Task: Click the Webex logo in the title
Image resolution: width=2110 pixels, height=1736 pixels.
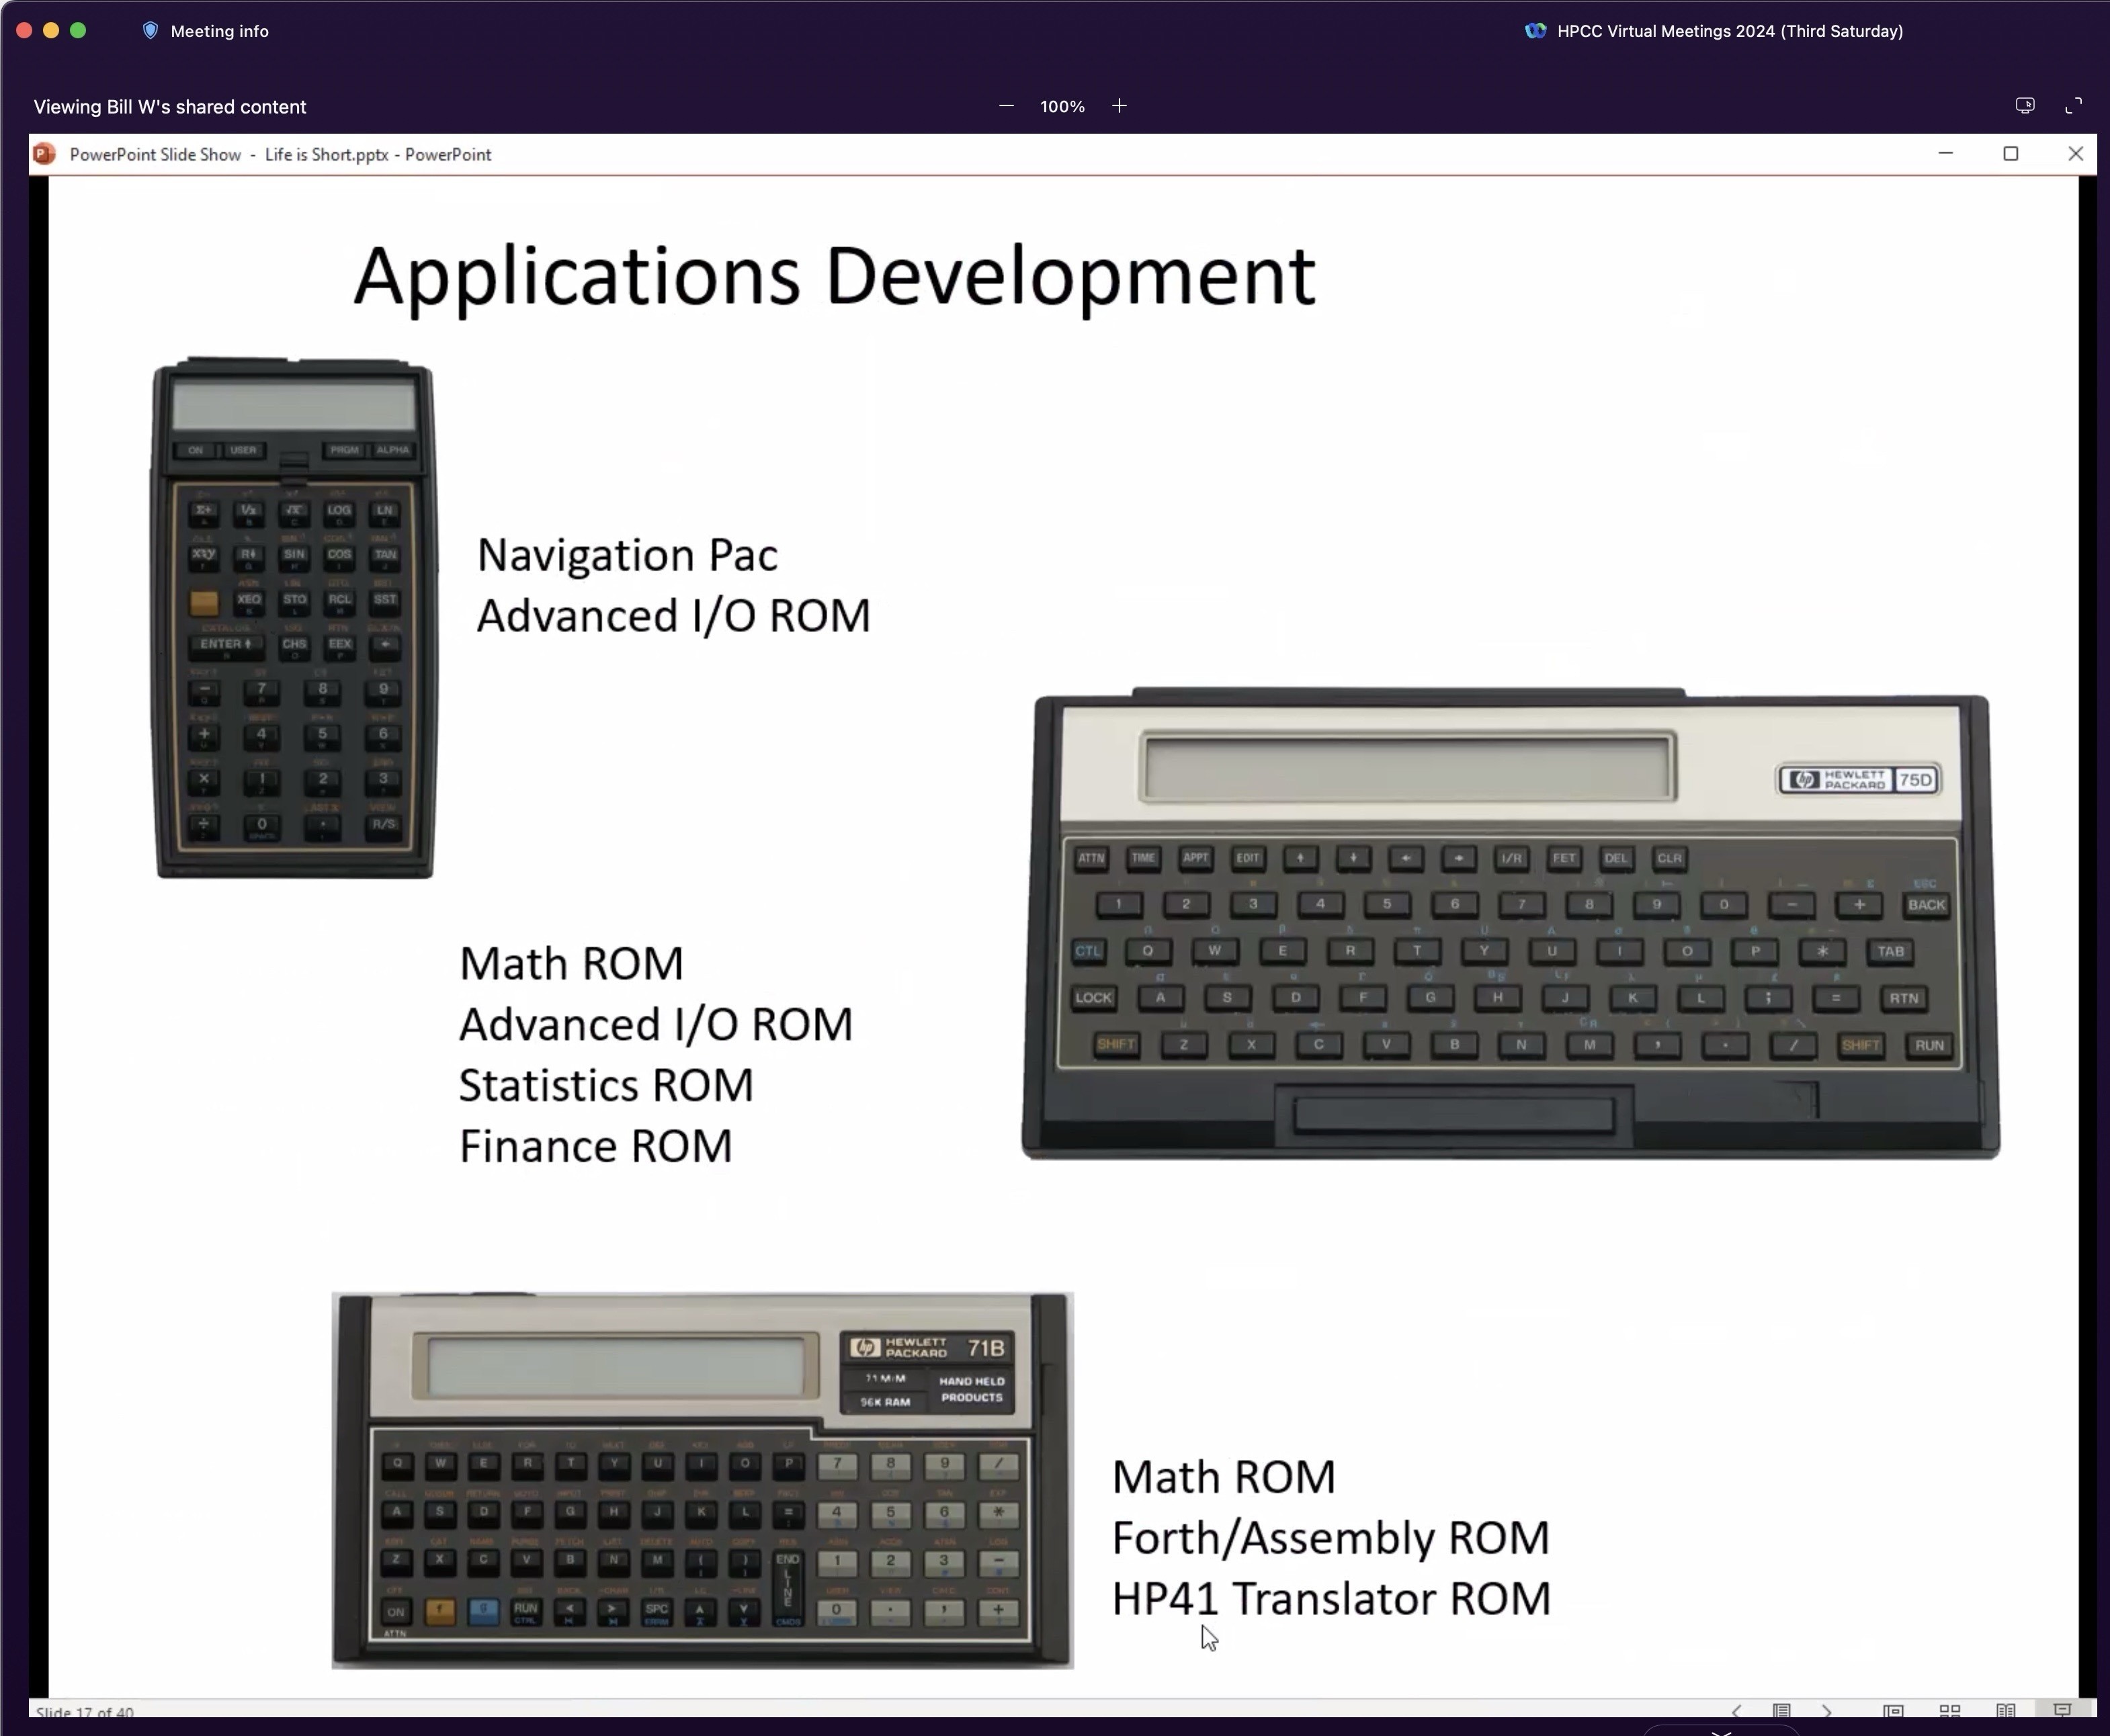Action: pyautogui.click(x=1535, y=31)
